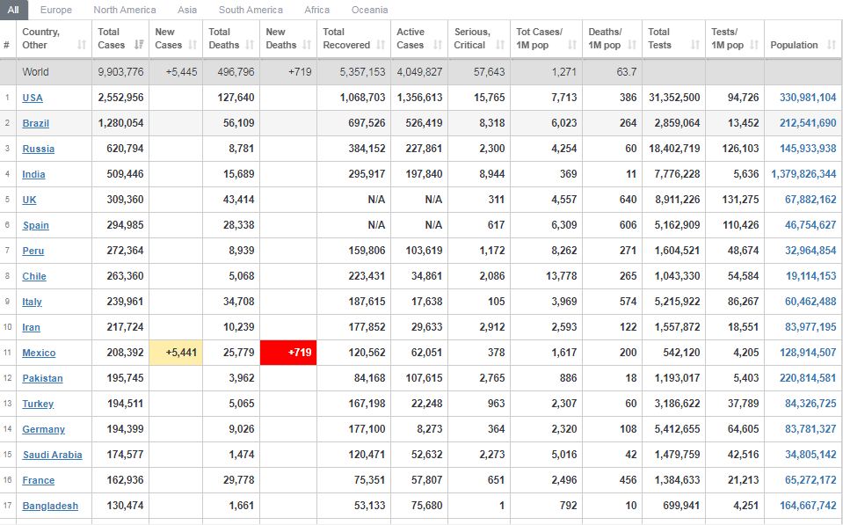Click Mexico's red +719 new deaths cell
Image resolution: width=843 pixels, height=525 pixels.
pos(288,353)
